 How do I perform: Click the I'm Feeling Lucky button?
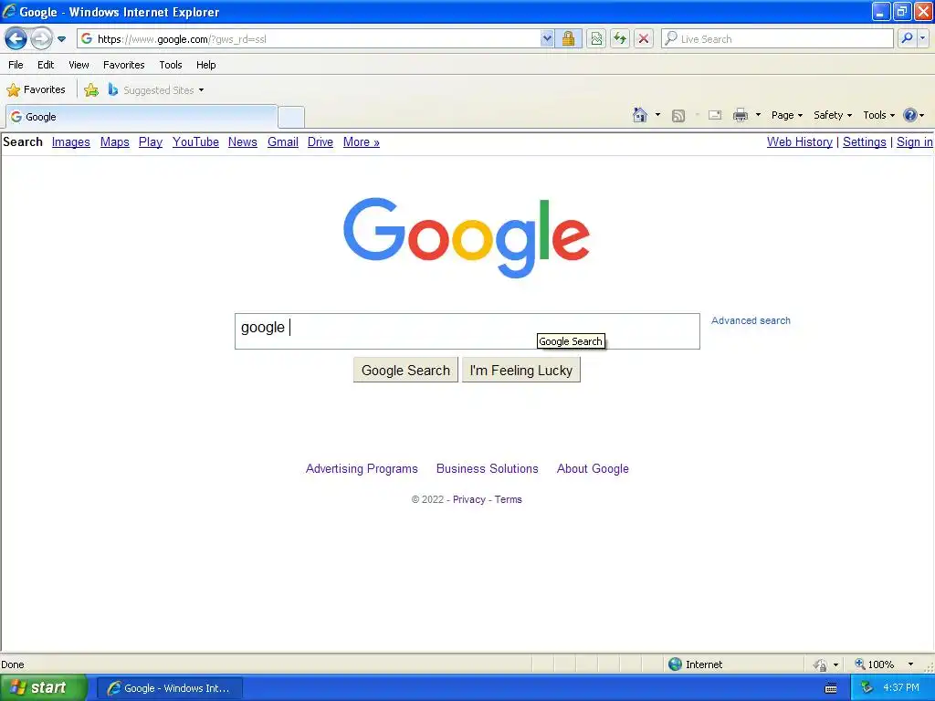(x=521, y=371)
